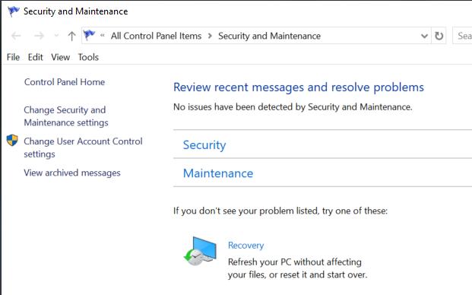This screenshot has width=472, height=295.
Task: Click the Security and Maintenance flag icon in title bar
Action: (14, 11)
